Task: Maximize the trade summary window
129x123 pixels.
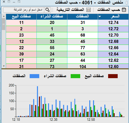Action: (9, 2)
